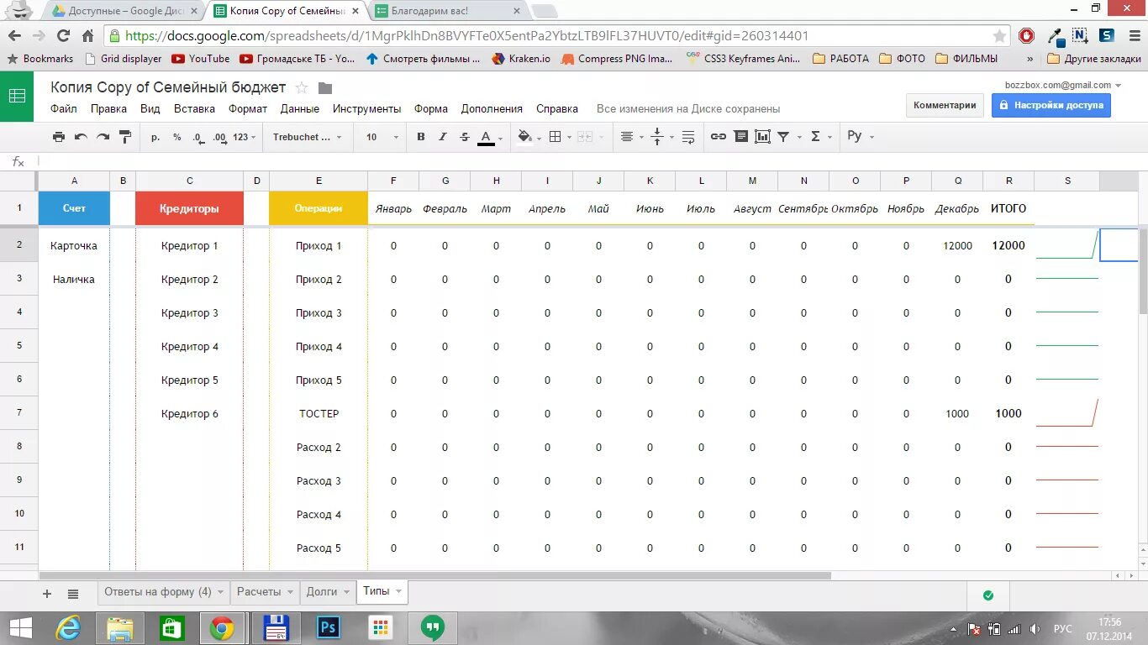Viewport: 1148px width, 645px height.
Task: Open the Дополнения menu
Action: 492,109
